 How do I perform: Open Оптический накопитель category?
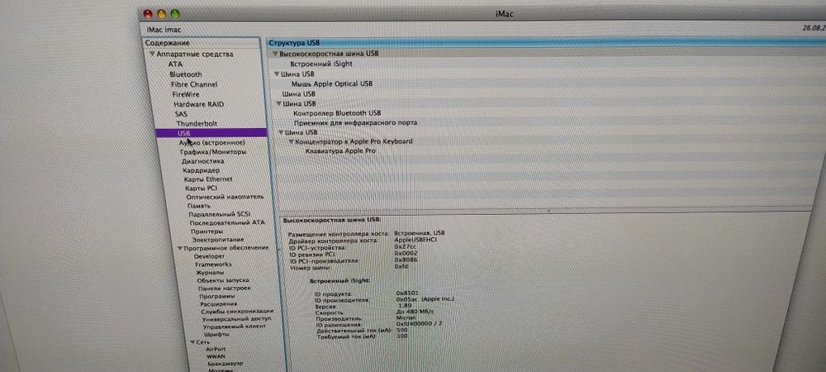point(225,197)
